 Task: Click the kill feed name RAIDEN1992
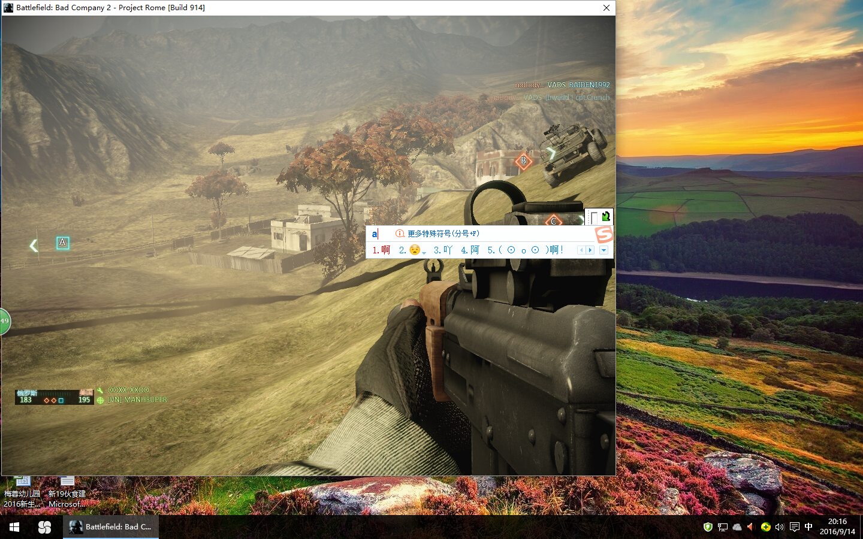[590, 85]
